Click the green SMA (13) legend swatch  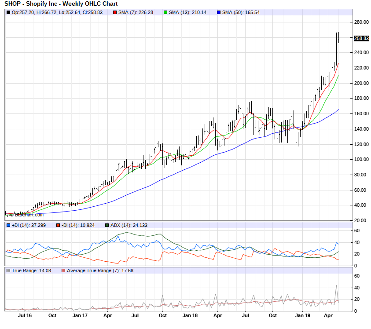[x=165, y=13]
